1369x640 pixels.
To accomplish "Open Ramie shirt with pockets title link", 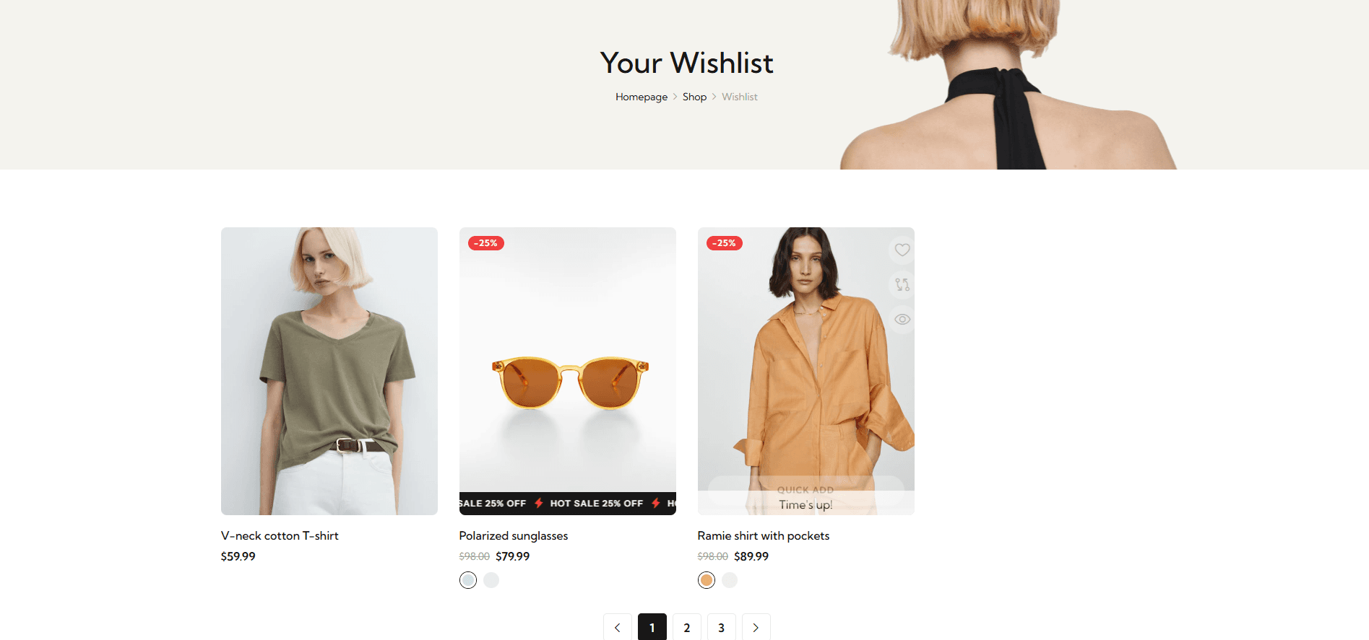I will (x=764, y=535).
